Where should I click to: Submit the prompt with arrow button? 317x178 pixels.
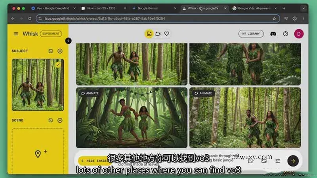(x=293, y=160)
